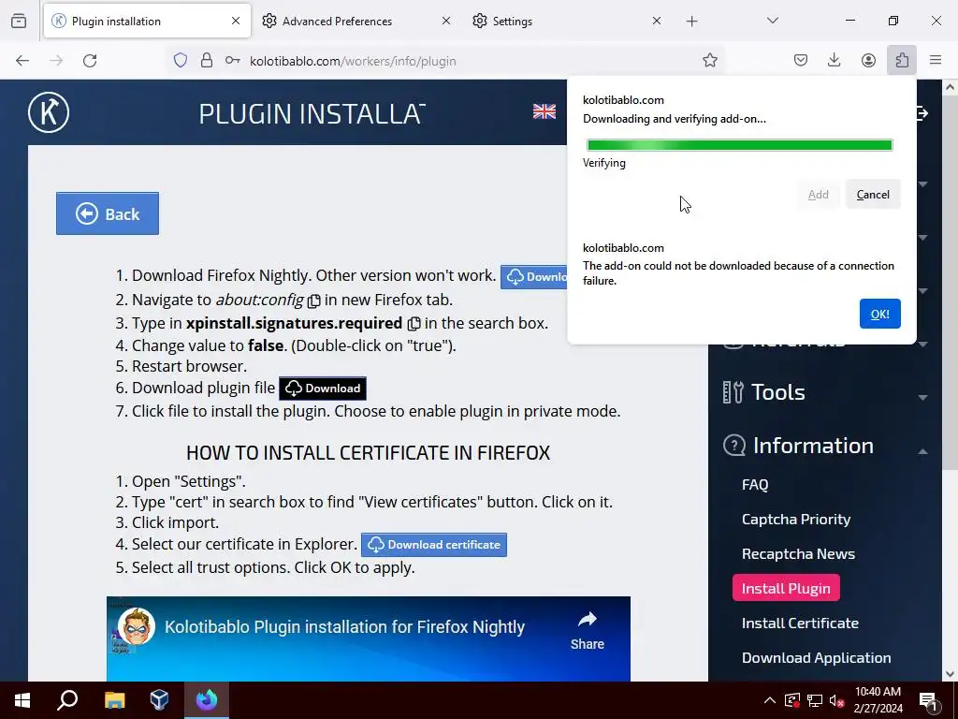Viewport: 958px width, 719px height.
Task: Focus Firefox Nightly in taskbar
Action: click(207, 700)
